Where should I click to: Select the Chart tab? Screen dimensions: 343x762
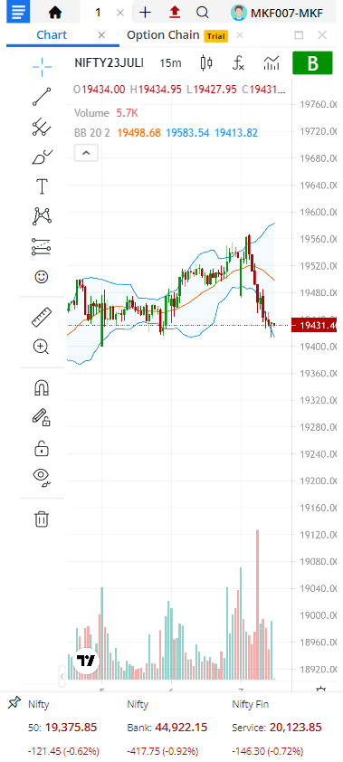[x=52, y=35]
